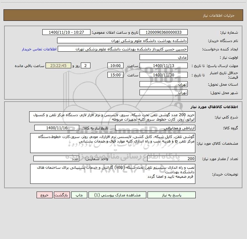Click the 'توضیحات خریدار:' label
Image resolution: width=247 pixels, height=239 pixels.
225,174
